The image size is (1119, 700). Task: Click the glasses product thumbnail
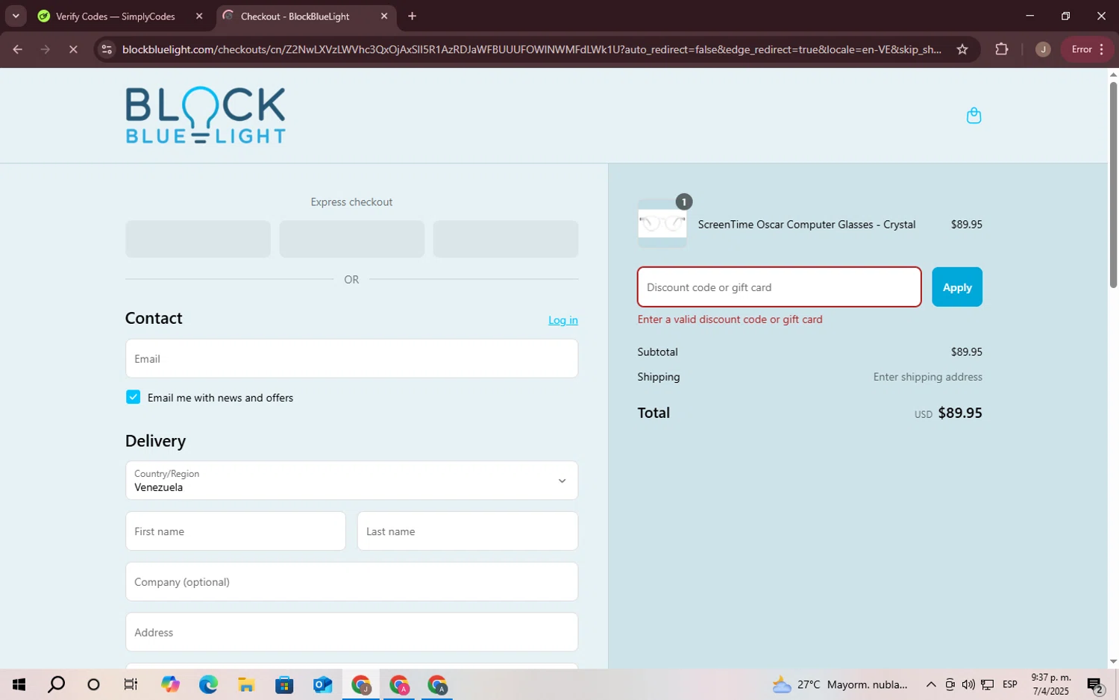coord(662,224)
